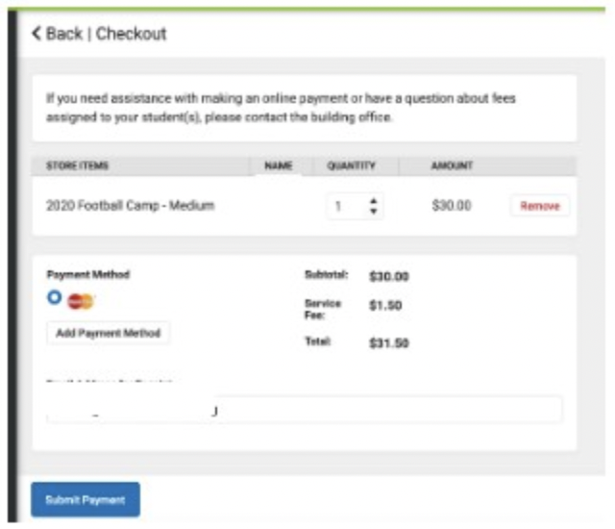615x529 pixels.
Task: Increase quantity with the up arrow
Action: click(x=374, y=200)
